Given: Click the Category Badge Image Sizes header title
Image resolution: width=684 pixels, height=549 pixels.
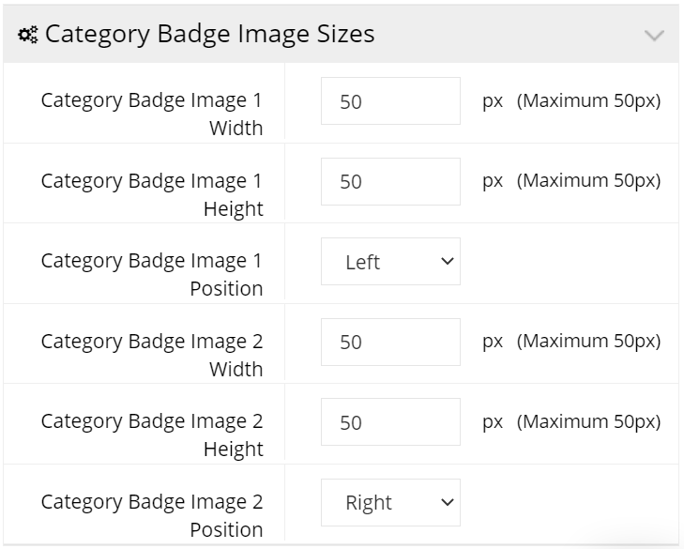Looking at the screenshot, I should [210, 34].
